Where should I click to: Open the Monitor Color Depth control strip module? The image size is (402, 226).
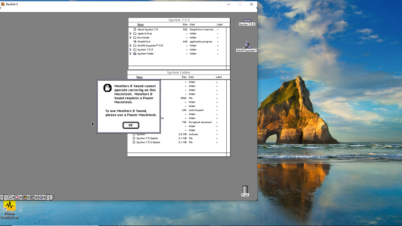click(x=26, y=197)
